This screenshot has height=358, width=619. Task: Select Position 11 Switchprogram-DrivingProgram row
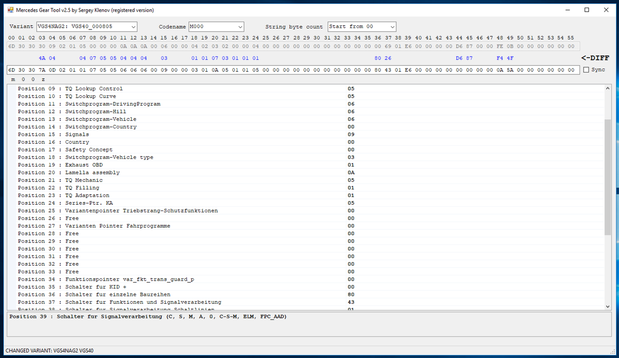click(x=306, y=104)
